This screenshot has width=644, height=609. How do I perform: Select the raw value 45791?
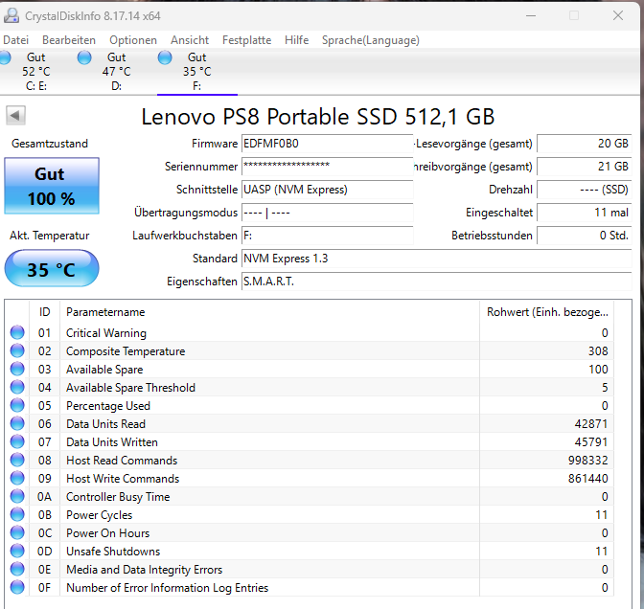(591, 442)
